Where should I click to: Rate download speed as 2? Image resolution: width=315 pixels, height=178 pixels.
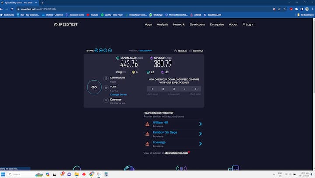[x=163, y=89]
